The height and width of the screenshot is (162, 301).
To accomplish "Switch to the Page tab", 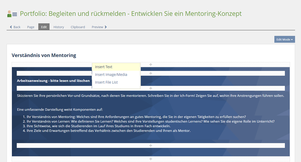I will [x=31, y=27].
